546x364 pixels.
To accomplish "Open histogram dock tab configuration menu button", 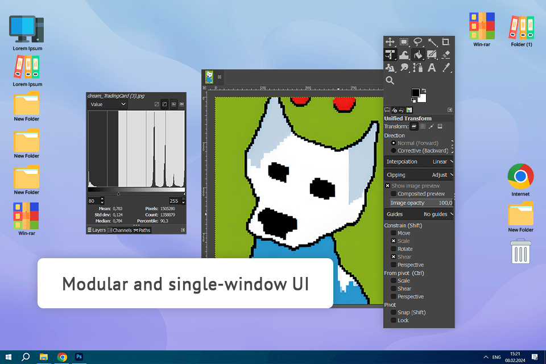I will click(x=183, y=230).
